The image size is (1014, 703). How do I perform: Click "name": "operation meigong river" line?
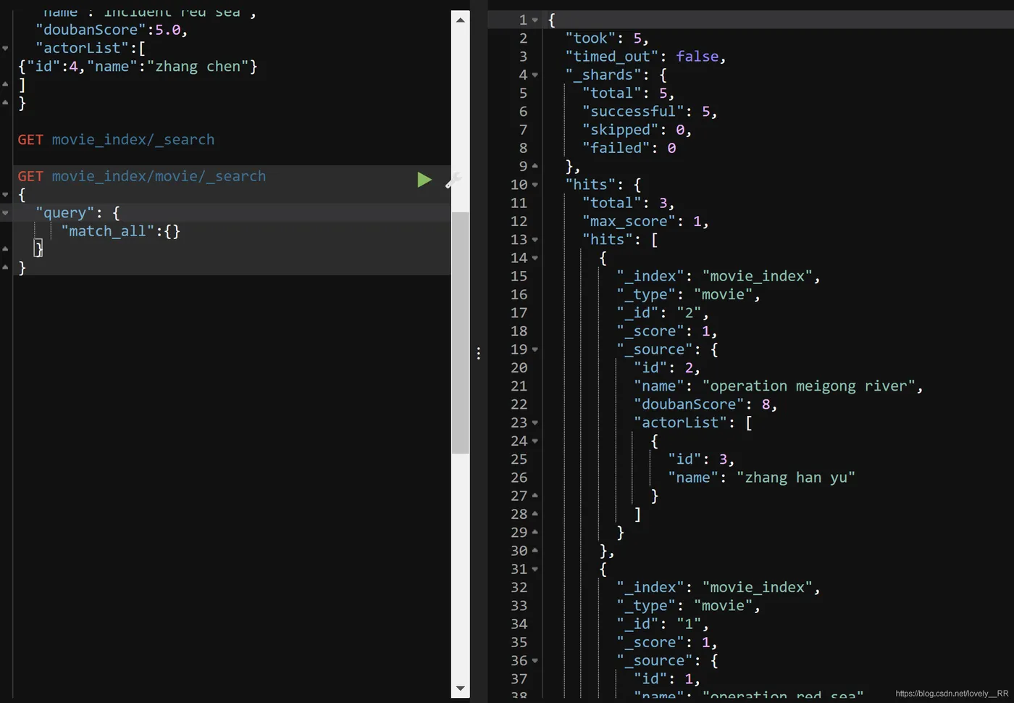point(779,386)
